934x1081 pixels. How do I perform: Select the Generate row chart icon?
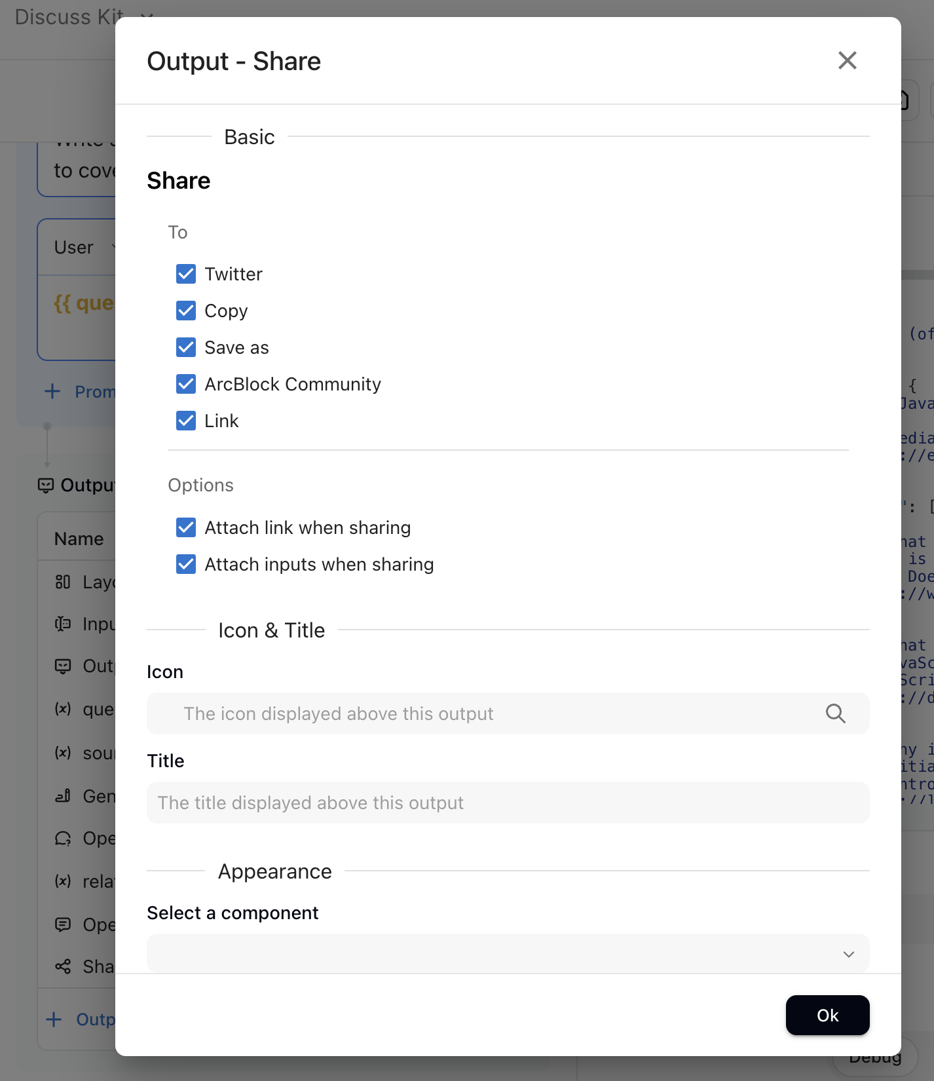pos(63,796)
